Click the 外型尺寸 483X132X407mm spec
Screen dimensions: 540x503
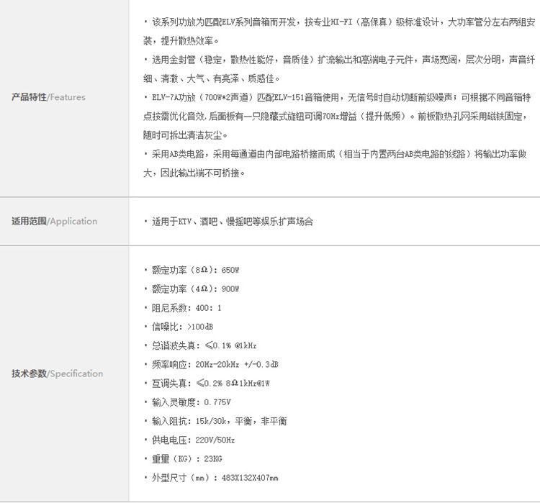211,477
